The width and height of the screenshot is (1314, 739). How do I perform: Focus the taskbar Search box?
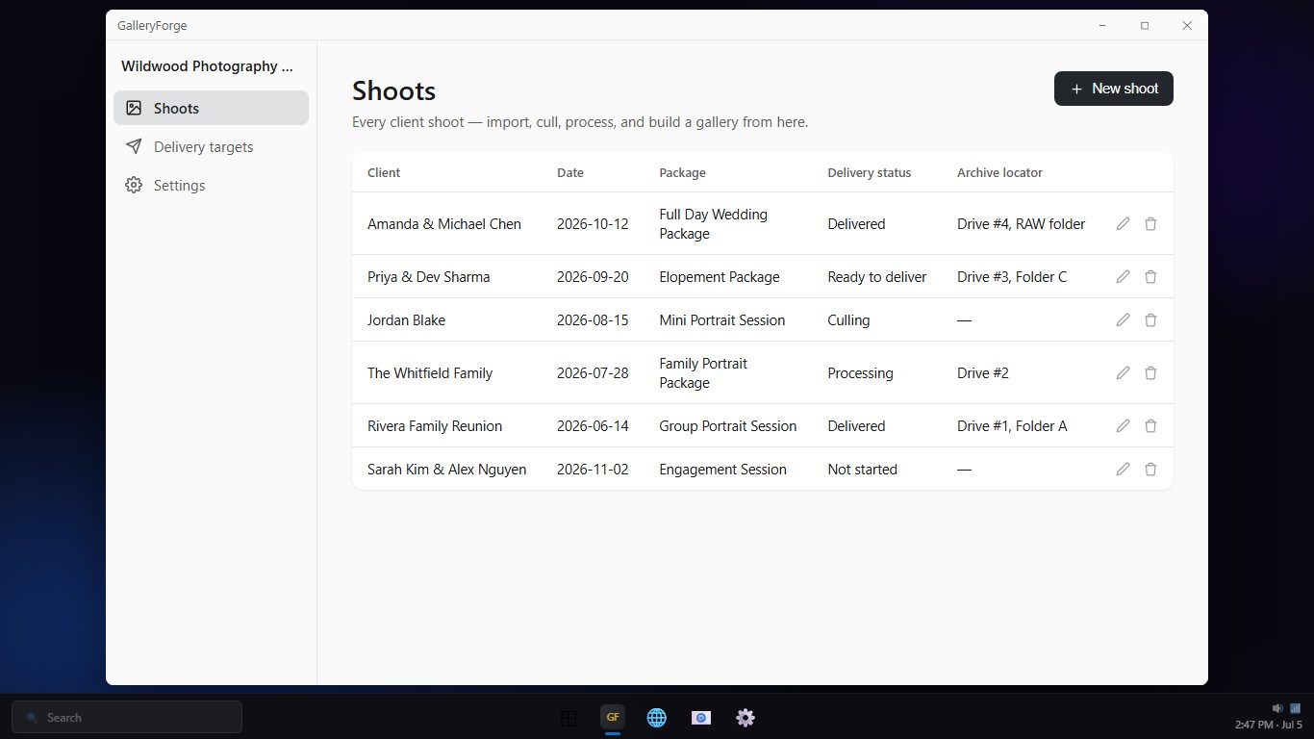pyautogui.click(x=127, y=717)
